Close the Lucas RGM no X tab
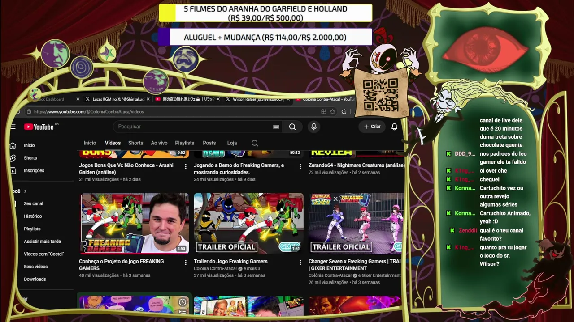The width and height of the screenshot is (574, 322). pyautogui.click(x=148, y=99)
